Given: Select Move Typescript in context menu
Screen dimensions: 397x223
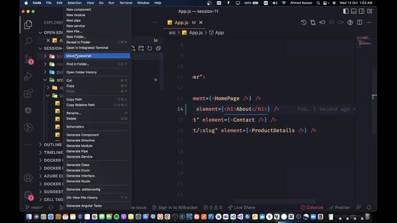Looking at the screenshot, I should point(97,56).
